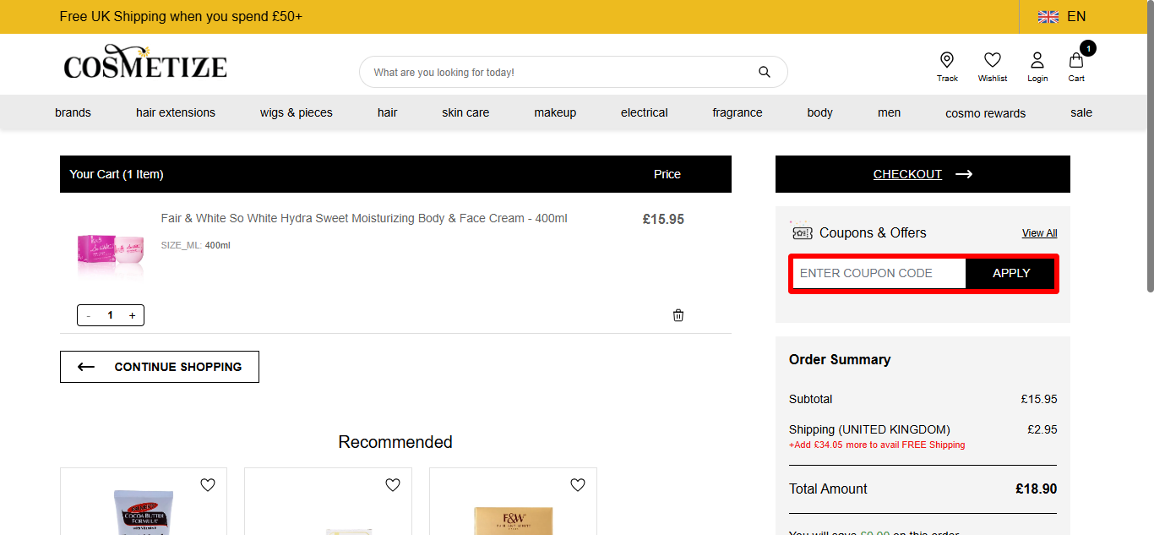The image size is (1154, 535).
Task: Click CONTINUE SHOPPING button
Action: point(160,367)
